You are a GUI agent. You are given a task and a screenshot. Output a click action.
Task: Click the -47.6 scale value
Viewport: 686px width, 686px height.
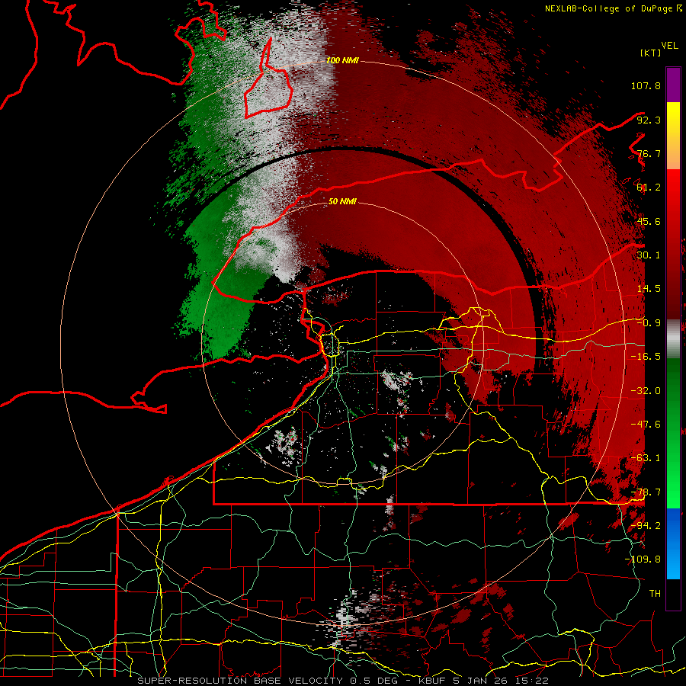point(646,425)
